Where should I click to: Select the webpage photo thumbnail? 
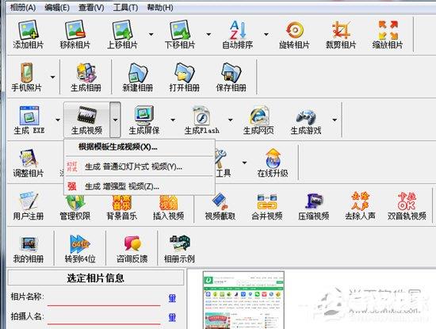[243, 300]
